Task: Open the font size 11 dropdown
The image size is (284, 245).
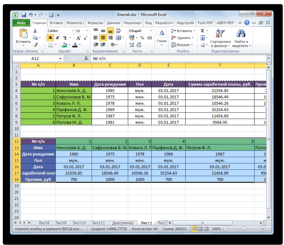Action: tap(87, 31)
